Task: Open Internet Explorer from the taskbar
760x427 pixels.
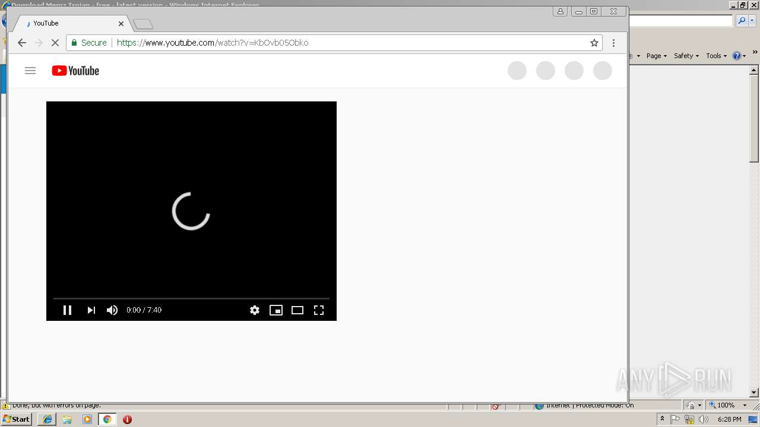Action: click(x=47, y=419)
